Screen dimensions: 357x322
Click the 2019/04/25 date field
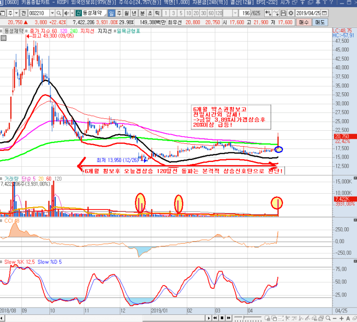tap(308, 13)
